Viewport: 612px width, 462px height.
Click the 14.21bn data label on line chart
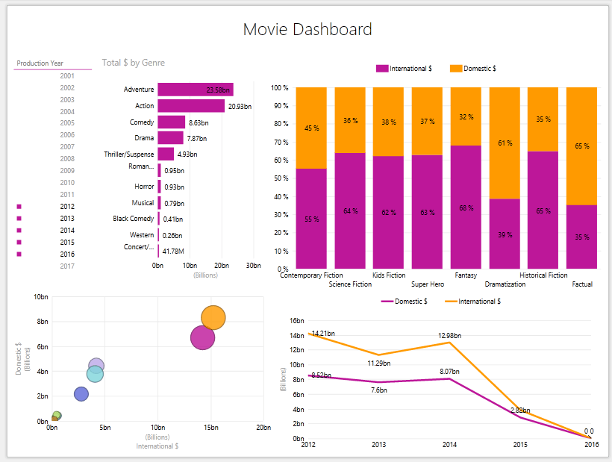[x=323, y=333]
